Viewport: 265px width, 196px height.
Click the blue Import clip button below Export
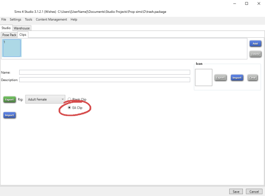point(9,115)
